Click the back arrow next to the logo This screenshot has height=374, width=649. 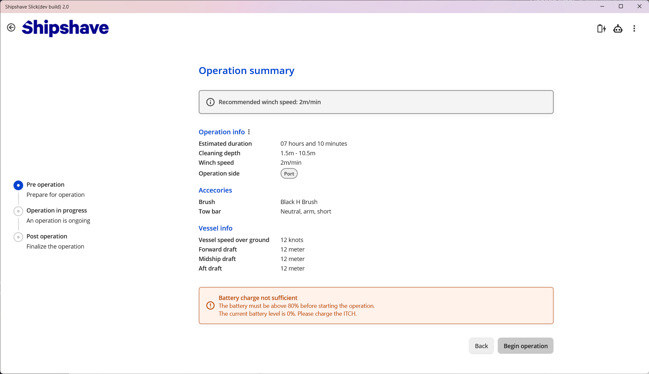(x=11, y=28)
